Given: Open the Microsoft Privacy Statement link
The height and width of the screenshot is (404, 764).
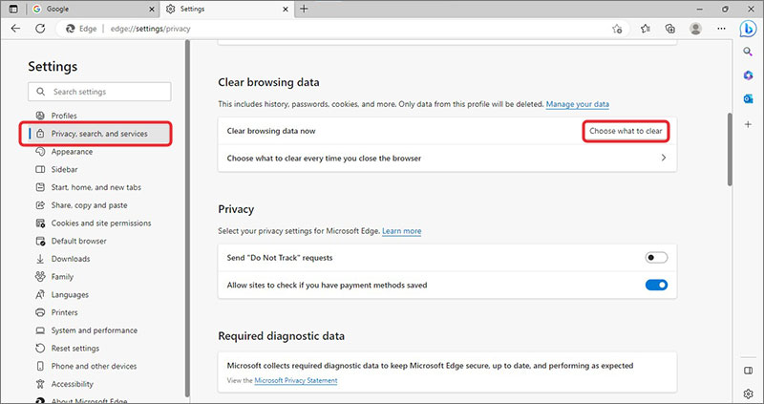Looking at the screenshot, I should 296,381.
